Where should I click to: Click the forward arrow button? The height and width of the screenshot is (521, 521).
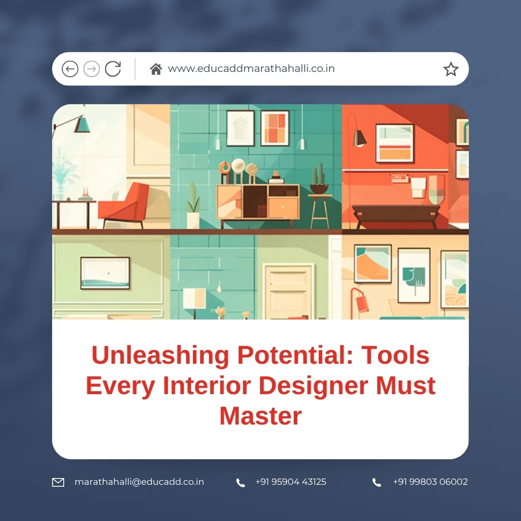(x=91, y=69)
